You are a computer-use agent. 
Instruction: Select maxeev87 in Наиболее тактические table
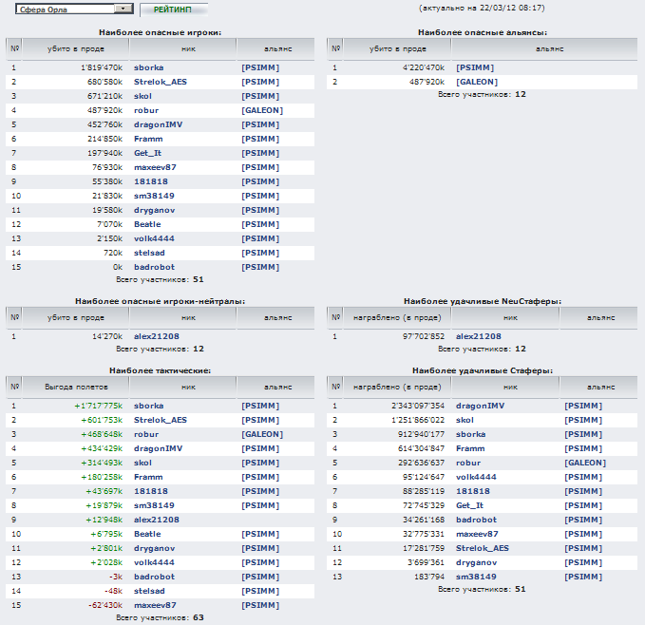pos(156,604)
